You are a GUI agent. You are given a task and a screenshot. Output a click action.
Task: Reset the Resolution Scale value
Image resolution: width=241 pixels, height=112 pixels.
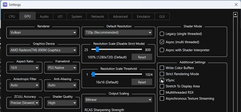tap(142, 57)
